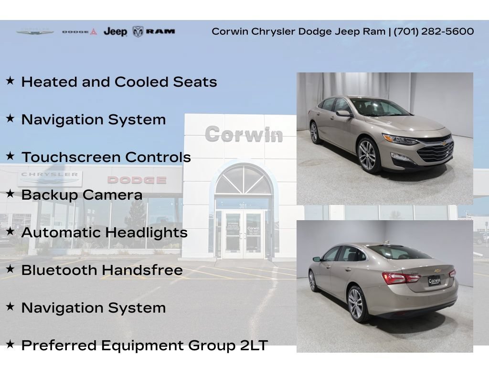Select 'Bluetooth Handsfree' feature text
Viewport: 489px width, 366px height.
point(102,270)
